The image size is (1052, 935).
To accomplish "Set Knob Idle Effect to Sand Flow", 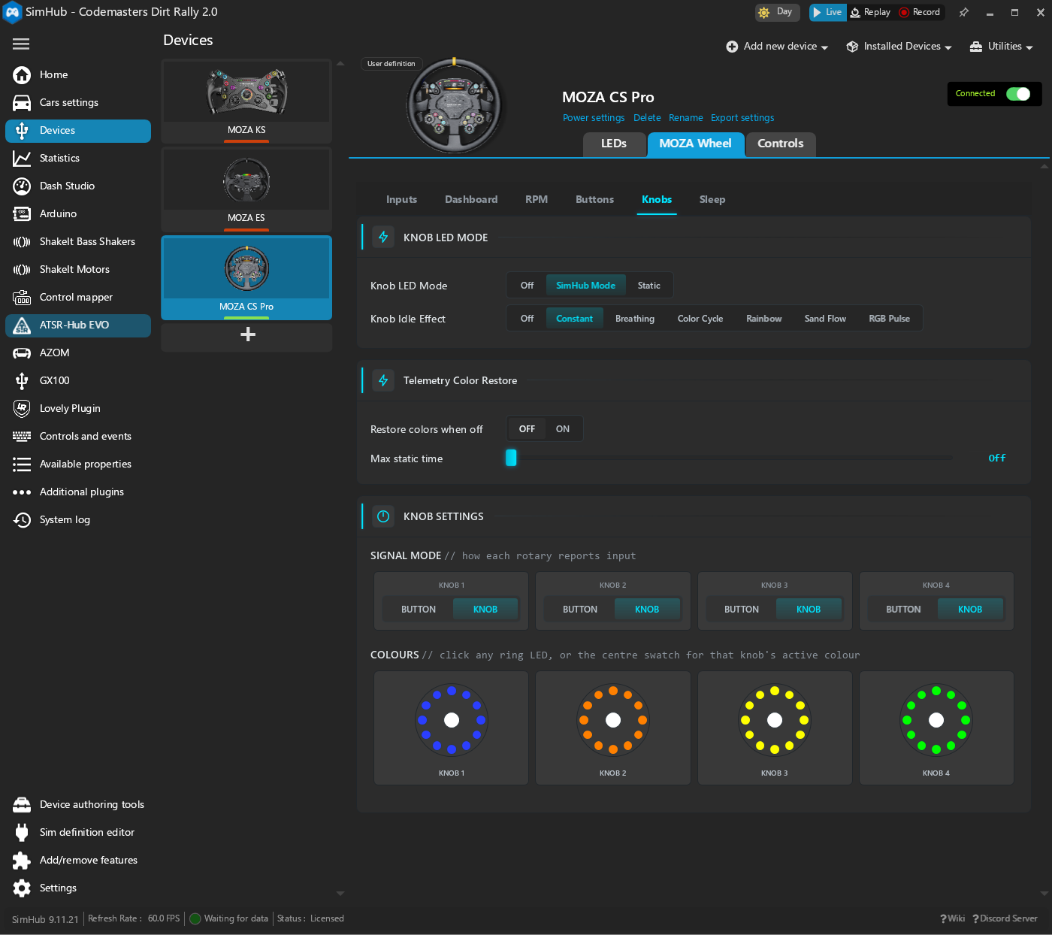I will click(x=825, y=319).
